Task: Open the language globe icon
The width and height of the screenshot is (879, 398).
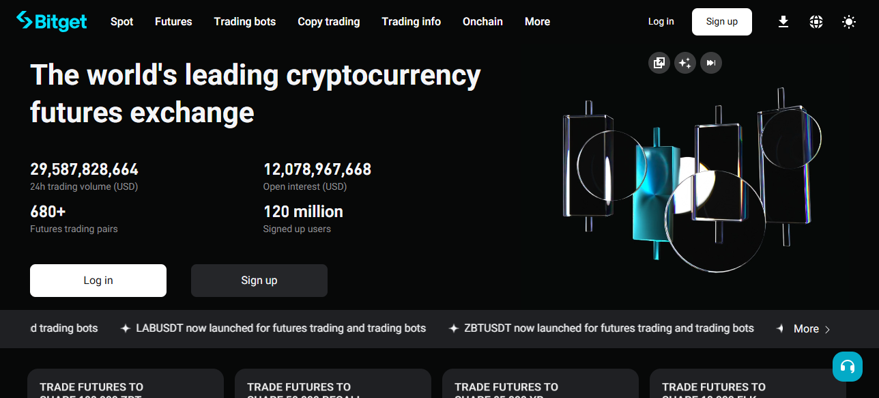Action: coord(816,22)
